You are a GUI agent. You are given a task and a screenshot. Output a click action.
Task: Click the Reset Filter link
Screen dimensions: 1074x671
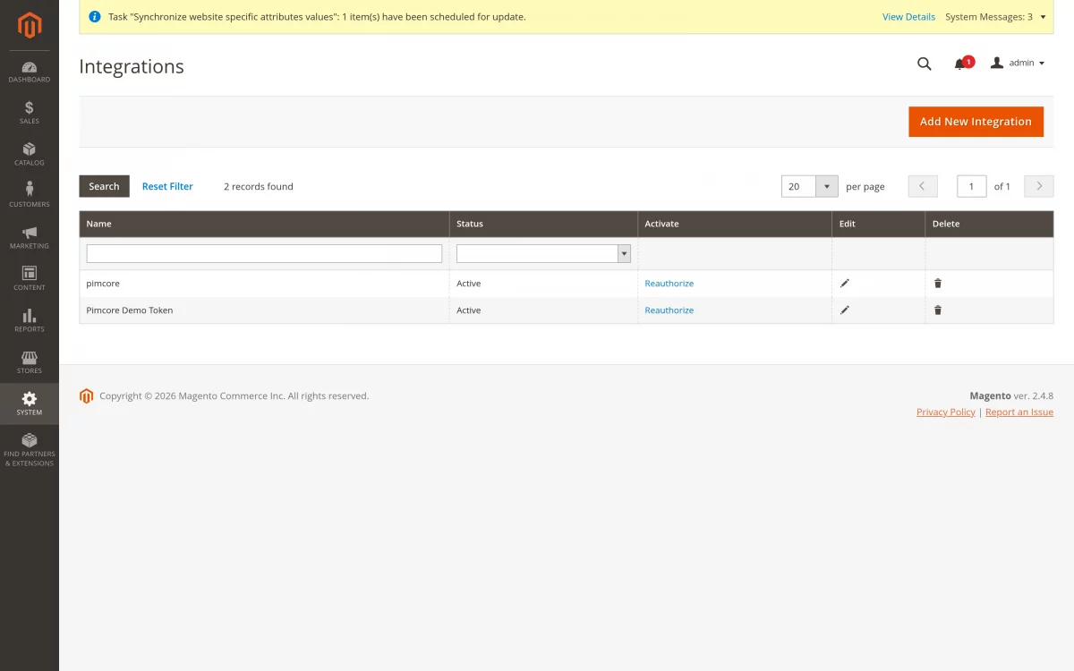point(167,186)
